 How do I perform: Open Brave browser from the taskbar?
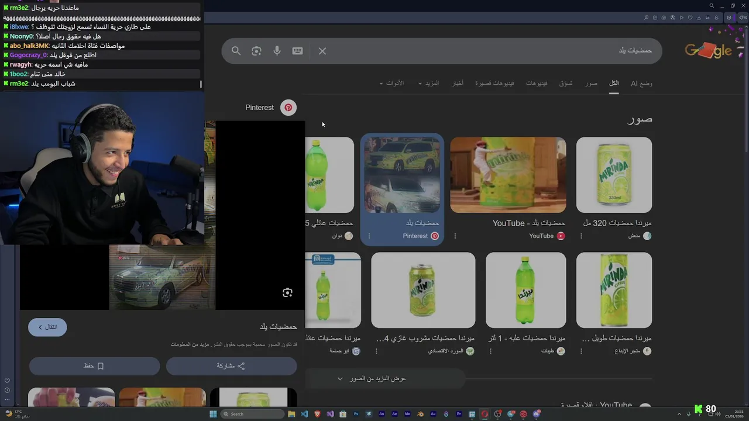click(x=317, y=414)
